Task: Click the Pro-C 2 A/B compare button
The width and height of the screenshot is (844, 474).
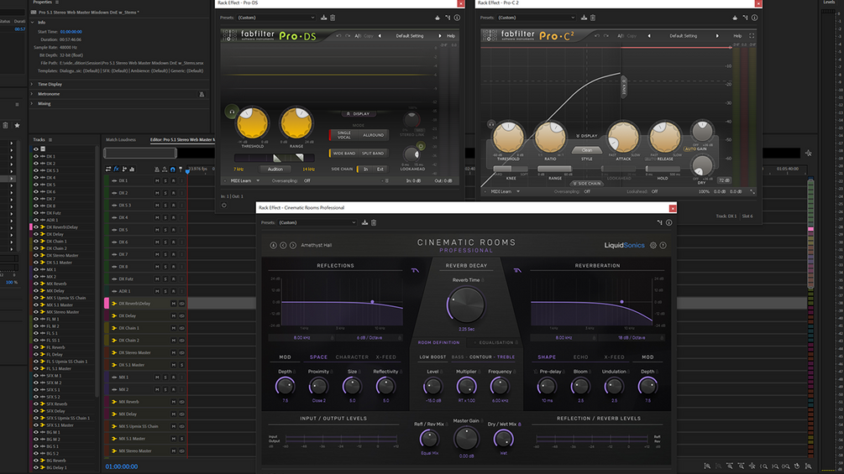Action: coord(620,36)
